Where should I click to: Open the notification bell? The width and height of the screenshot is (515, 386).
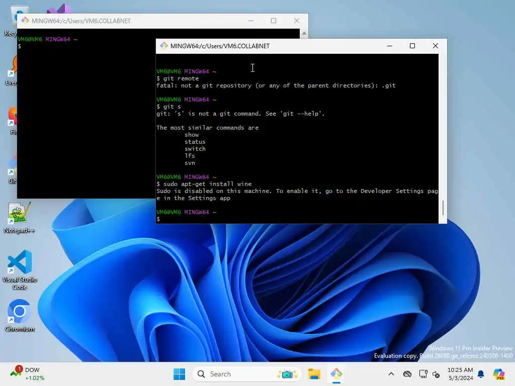[x=481, y=374]
